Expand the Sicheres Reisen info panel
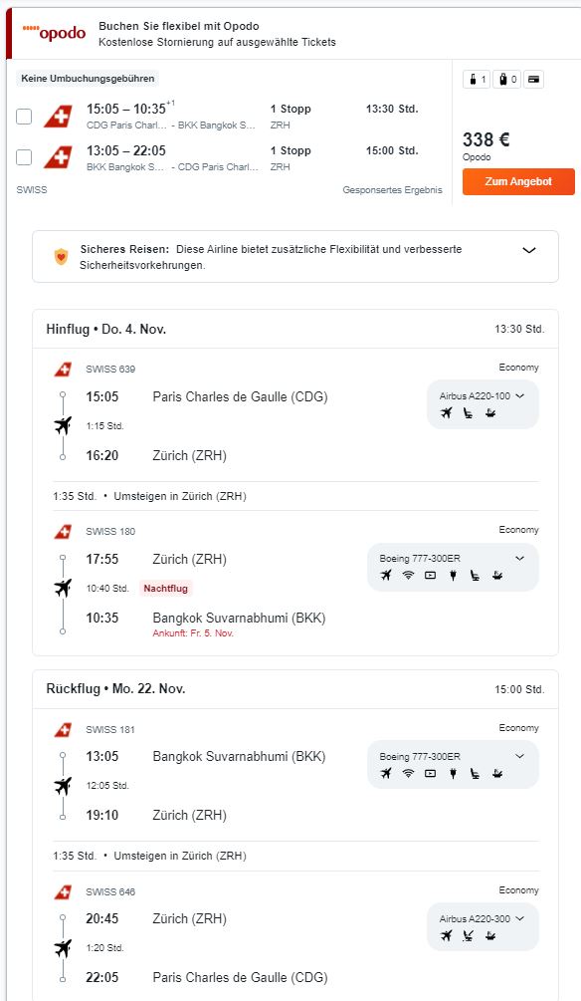 tap(528, 250)
